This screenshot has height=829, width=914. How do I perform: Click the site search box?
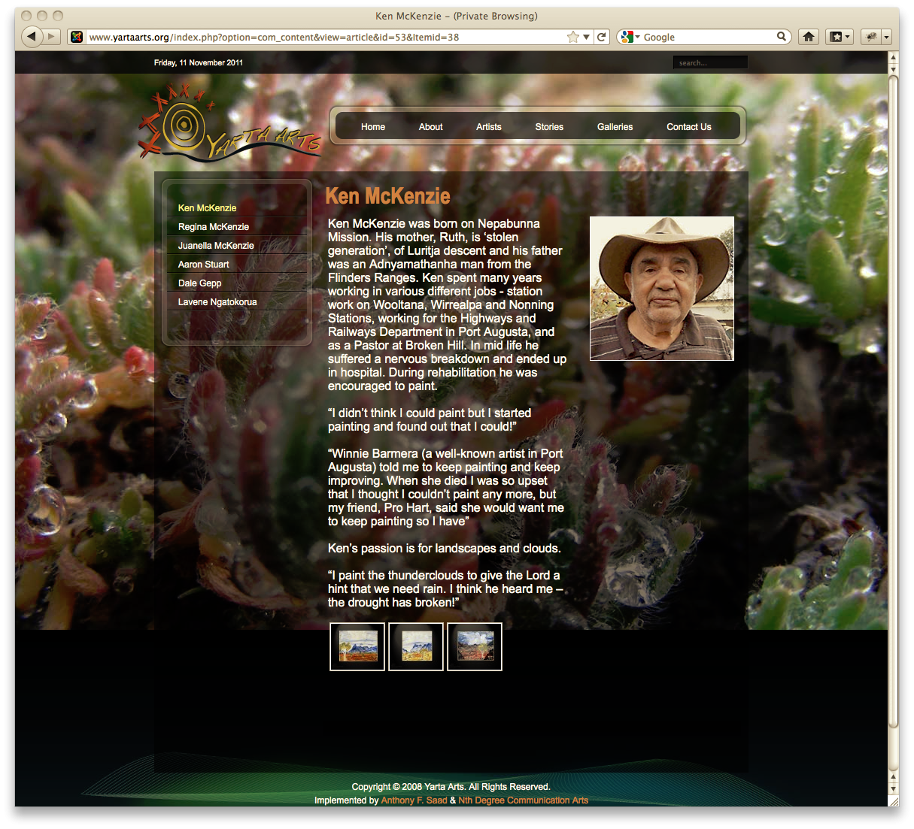(710, 62)
